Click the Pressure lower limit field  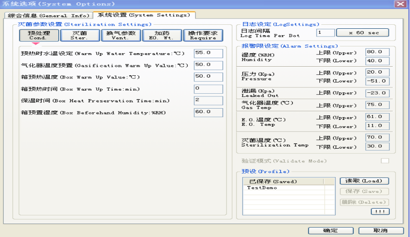coord(377,81)
